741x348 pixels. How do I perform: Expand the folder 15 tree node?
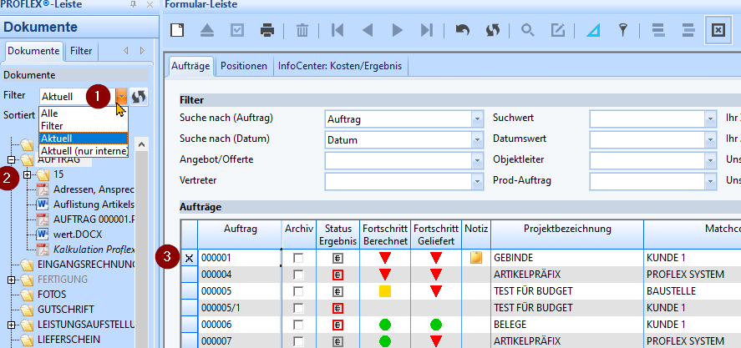coord(28,174)
